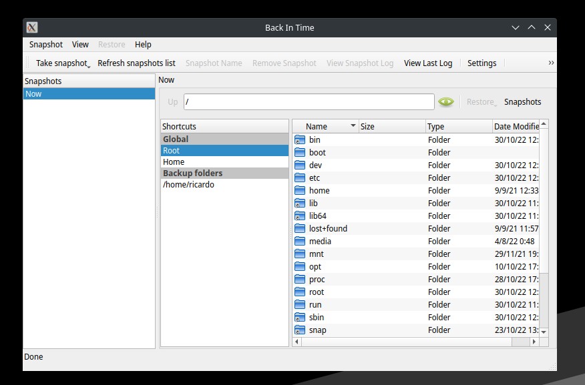Click the snap folder icon

[x=300, y=330]
